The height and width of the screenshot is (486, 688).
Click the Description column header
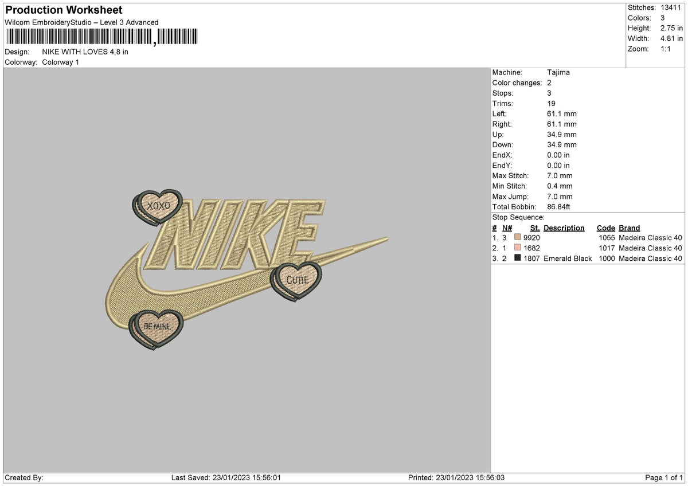pyautogui.click(x=565, y=228)
